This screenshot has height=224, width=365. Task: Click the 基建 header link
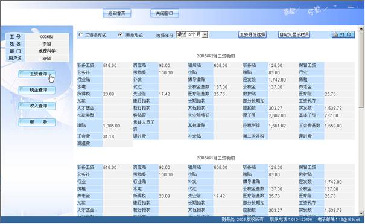[290, 11]
